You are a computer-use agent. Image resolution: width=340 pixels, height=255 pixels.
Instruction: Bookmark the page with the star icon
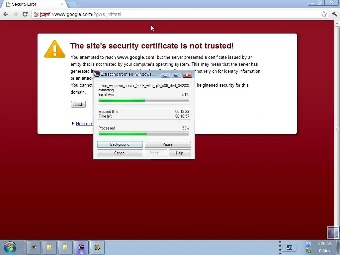click(x=324, y=14)
